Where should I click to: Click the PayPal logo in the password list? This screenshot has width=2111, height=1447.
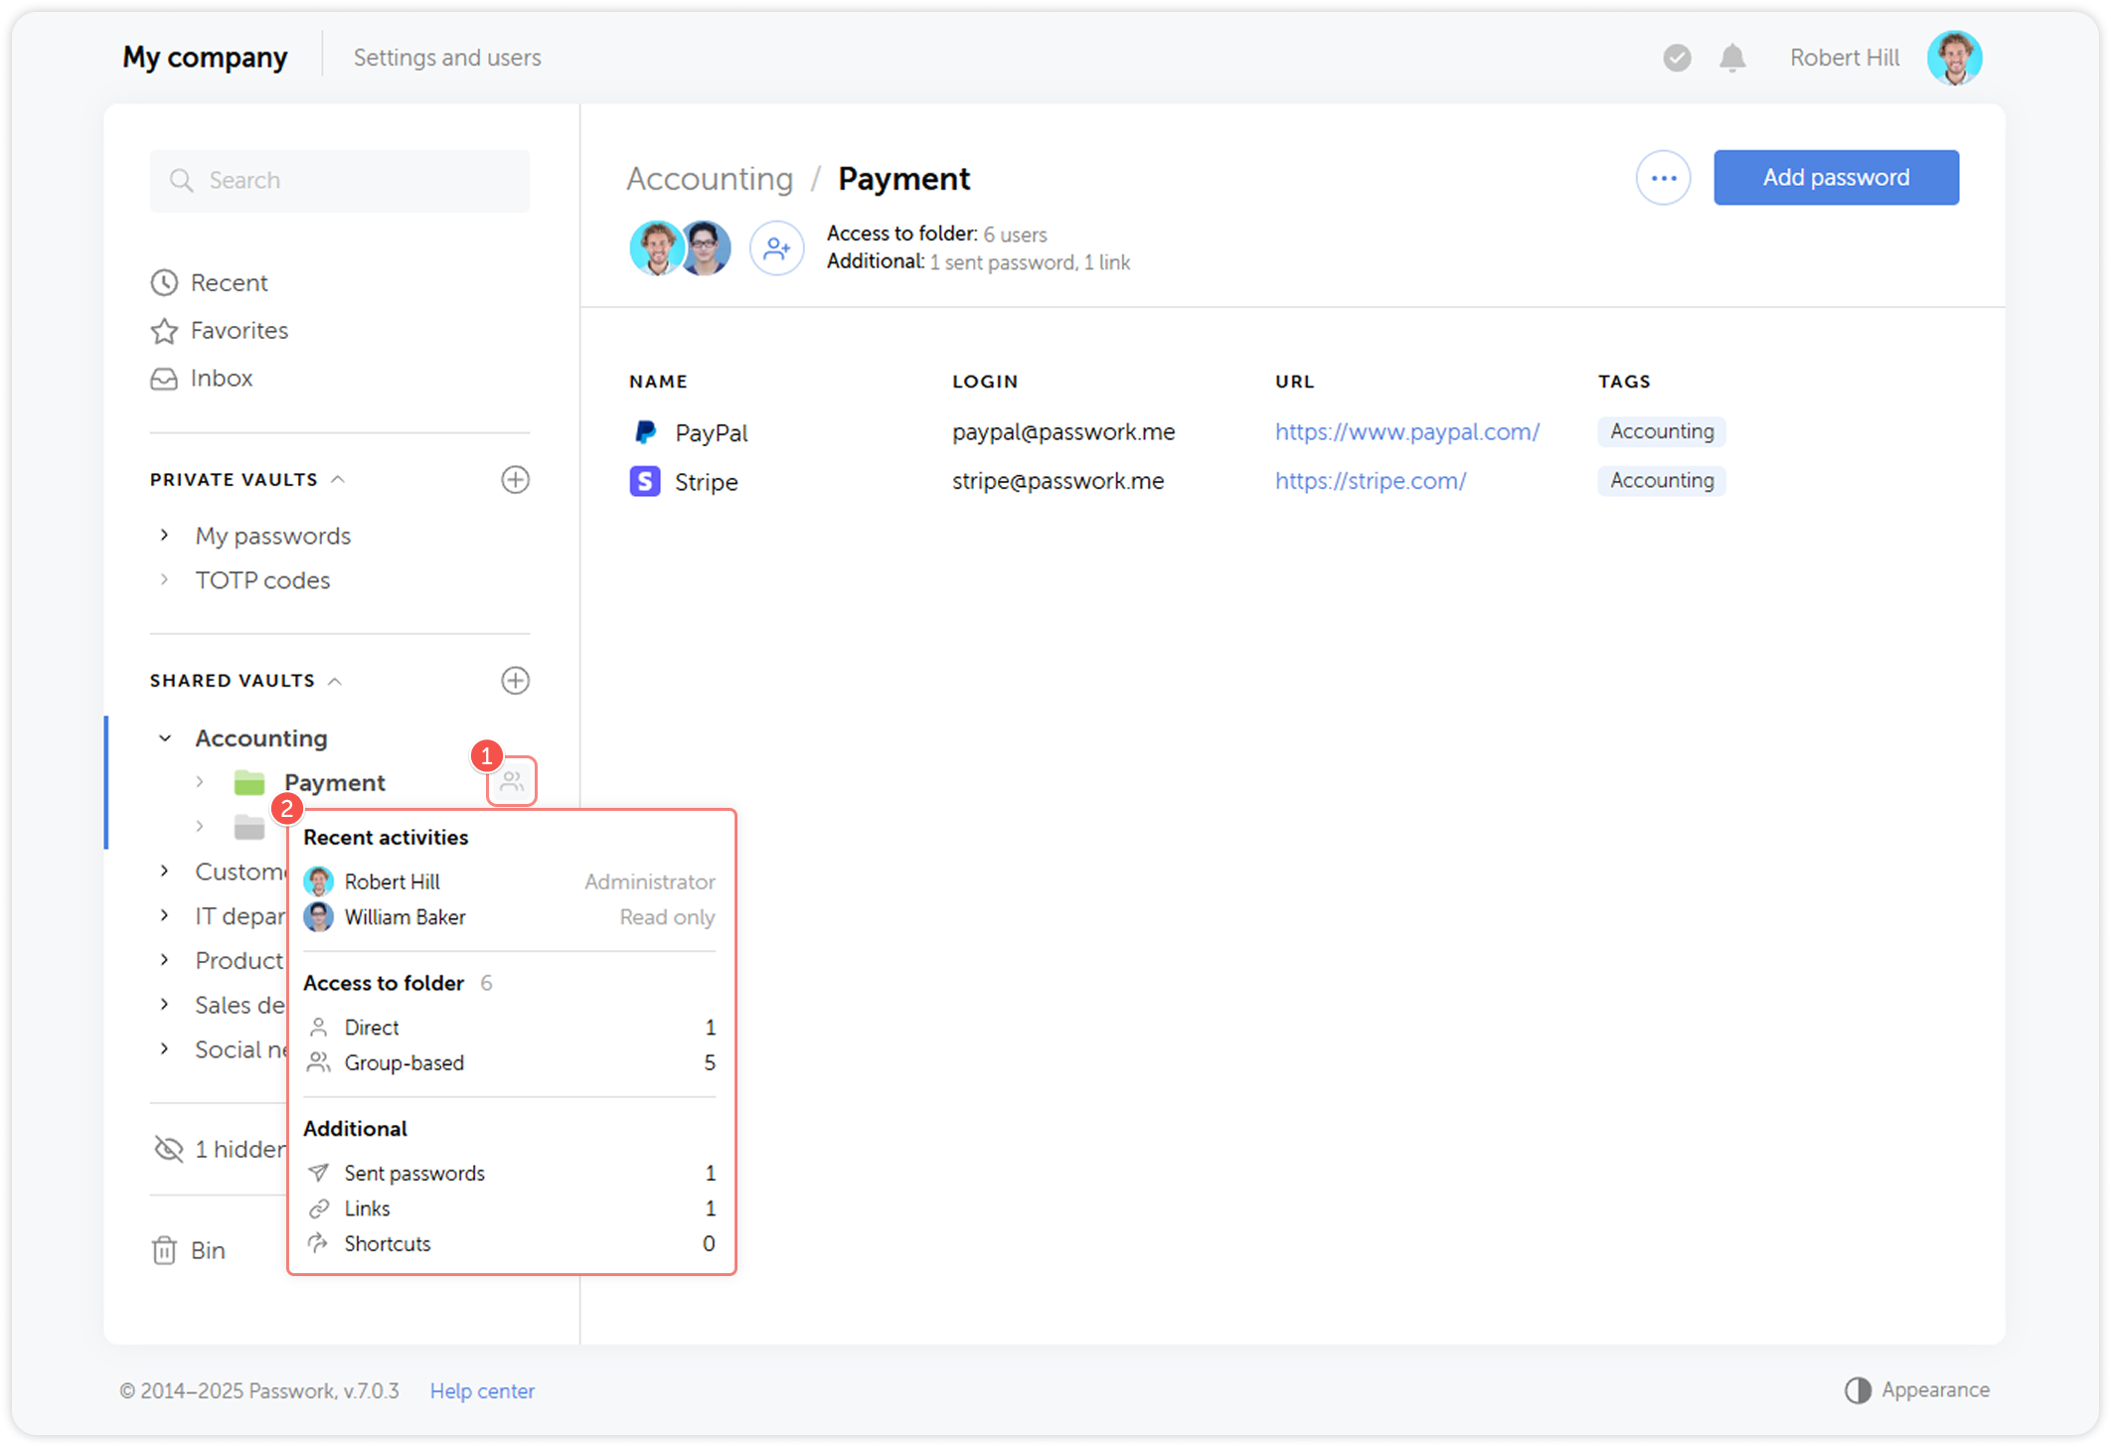(644, 431)
